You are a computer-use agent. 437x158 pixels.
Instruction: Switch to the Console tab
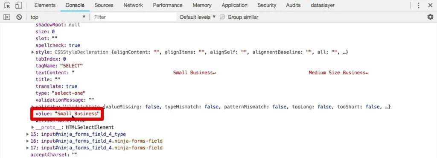coord(75,5)
